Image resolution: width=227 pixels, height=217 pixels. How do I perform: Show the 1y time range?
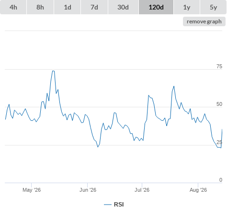[x=187, y=7]
